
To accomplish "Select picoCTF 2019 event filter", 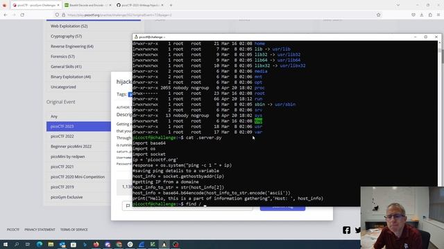I will (62, 187).
